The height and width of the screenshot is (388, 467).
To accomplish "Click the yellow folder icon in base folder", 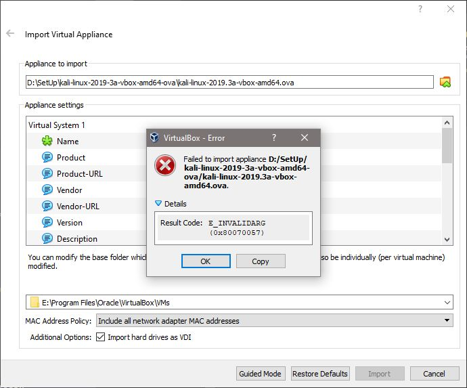I will point(35,302).
